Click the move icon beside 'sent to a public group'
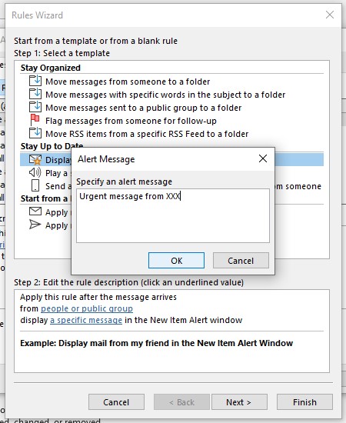Screen dimensions: 346x423 coord(35,107)
